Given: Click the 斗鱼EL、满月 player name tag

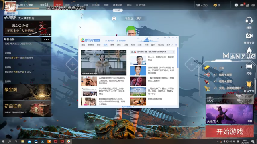Looking at the screenshot, I should [x=133, y=18].
